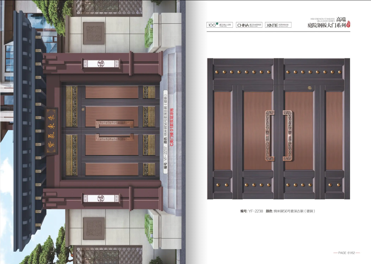Click the right ornate handle of YF-2238 door
The image size is (371, 264).
pyautogui.click(x=288, y=135)
